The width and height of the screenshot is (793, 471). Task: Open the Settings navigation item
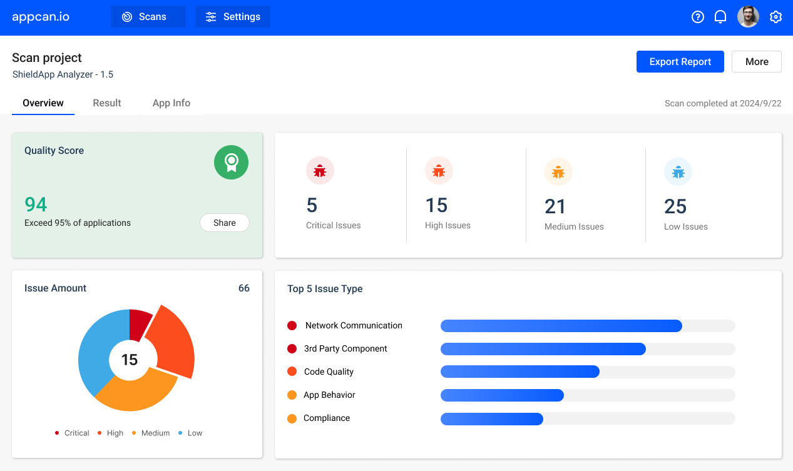pos(232,16)
